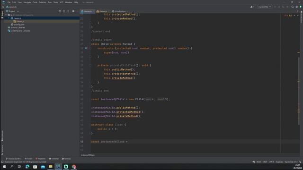Click the Search Everywhere magnifier icon

pos(293,7)
